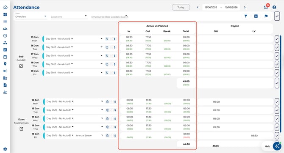Open the buildings icon in sidebar
The height and width of the screenshot is (153, 284).
5,78
